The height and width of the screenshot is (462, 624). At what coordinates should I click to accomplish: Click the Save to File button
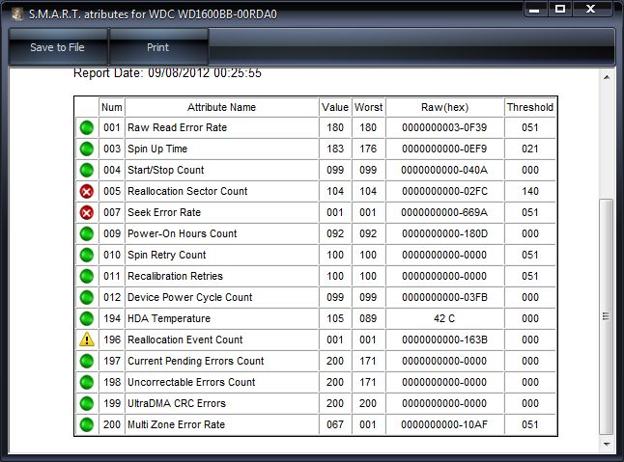58,47
